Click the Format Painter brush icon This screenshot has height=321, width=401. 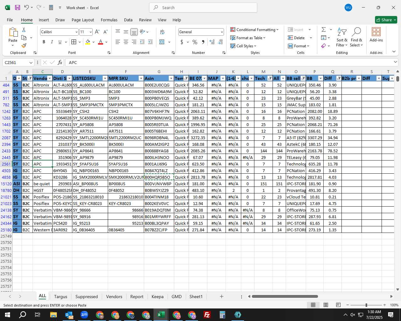(24, 45)
